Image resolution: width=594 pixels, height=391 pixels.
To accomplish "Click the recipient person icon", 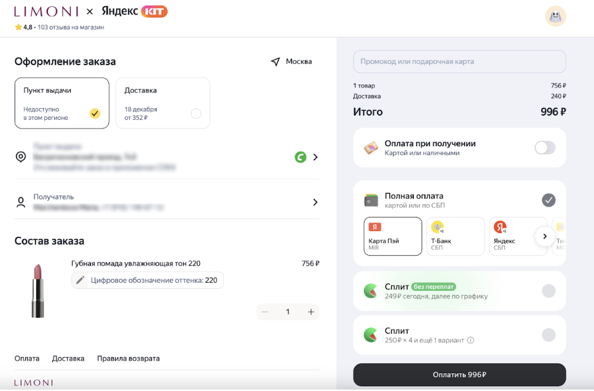I will [21, 202].
